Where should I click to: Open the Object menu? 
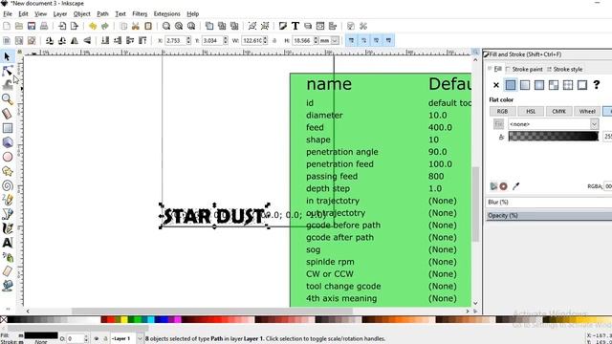81,13
